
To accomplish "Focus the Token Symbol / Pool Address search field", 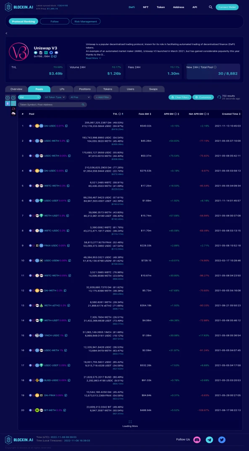I will [x=52, y=105].
